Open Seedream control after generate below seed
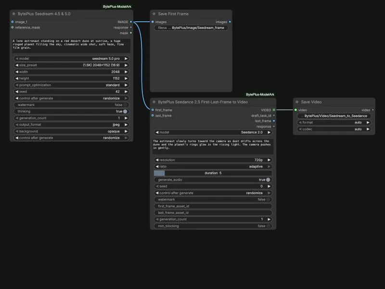This screenshot has height=289, width=385. [x=71, y=98]
